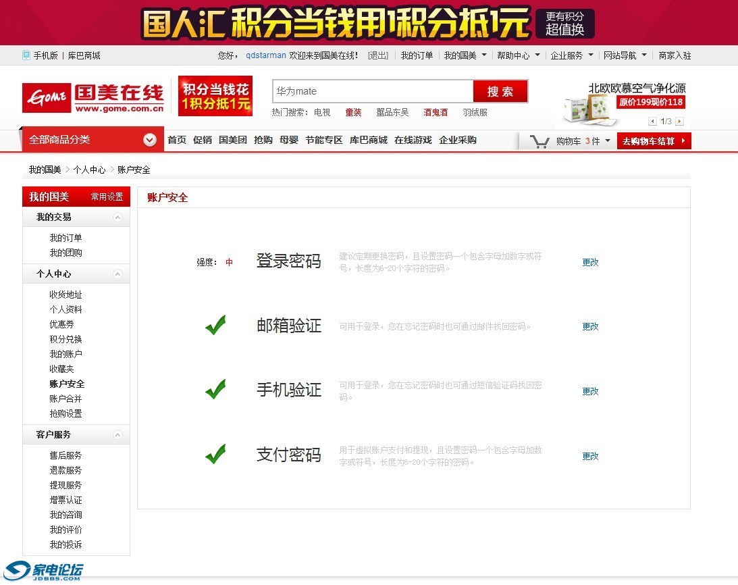Select 收货地址 in the sidebar

[x=65, y=294]
